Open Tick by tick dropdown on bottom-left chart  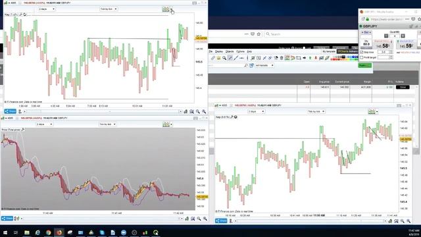point(108,124)
